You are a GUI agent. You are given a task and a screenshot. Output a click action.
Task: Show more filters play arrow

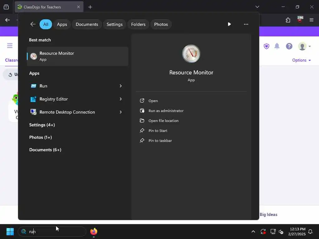pyautogui.click(x=229, y=24)
